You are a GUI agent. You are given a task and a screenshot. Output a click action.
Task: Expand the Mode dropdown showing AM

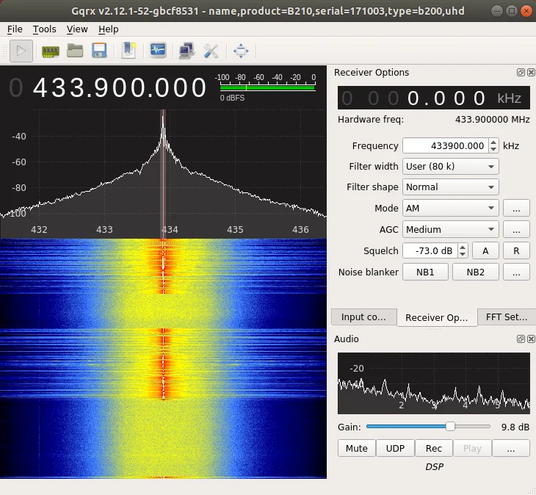click(x=450, y=209)
